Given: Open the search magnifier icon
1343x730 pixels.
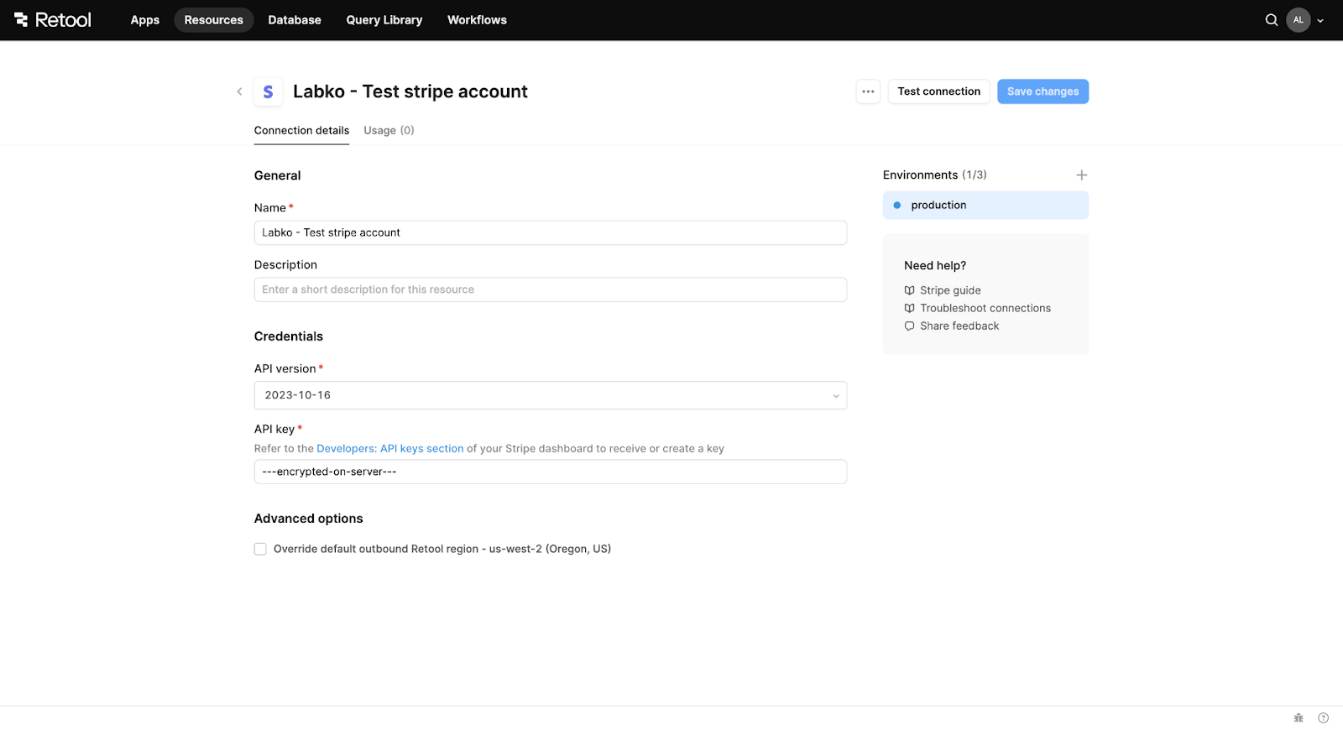Looking at the screenshot, I should [1272, 20].
